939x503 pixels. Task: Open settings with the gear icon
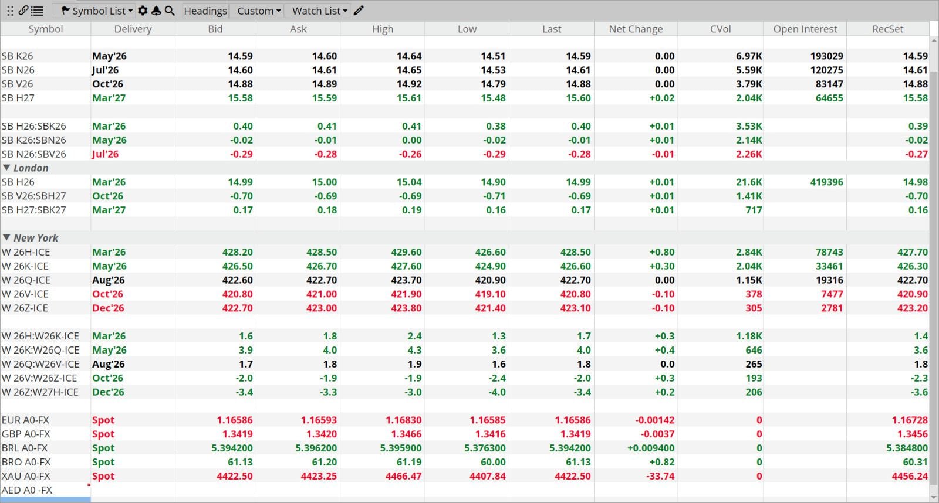point(143,11)
